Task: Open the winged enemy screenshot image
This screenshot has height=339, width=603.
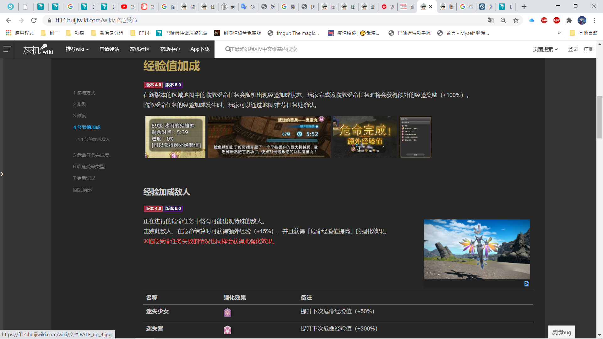Action: point(477,250)
